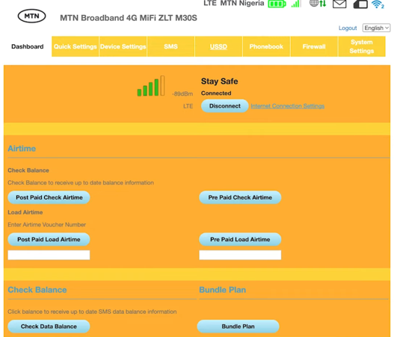The image size is (394, 337).
Task: Click Pre Paid Load Airtime button
Action: coord(240,239)
